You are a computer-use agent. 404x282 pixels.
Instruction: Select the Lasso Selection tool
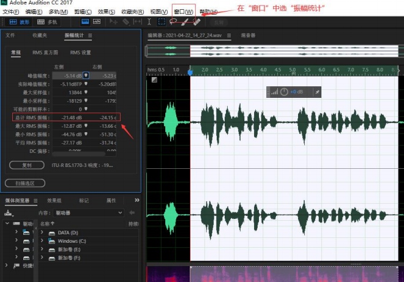click(173, 22)
